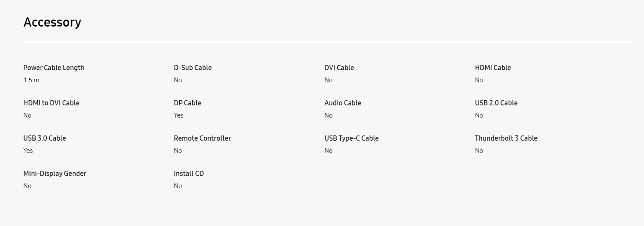The image size is (644, 226).
Task: Click the DVI Cable spec label
Action: (339, 67)
